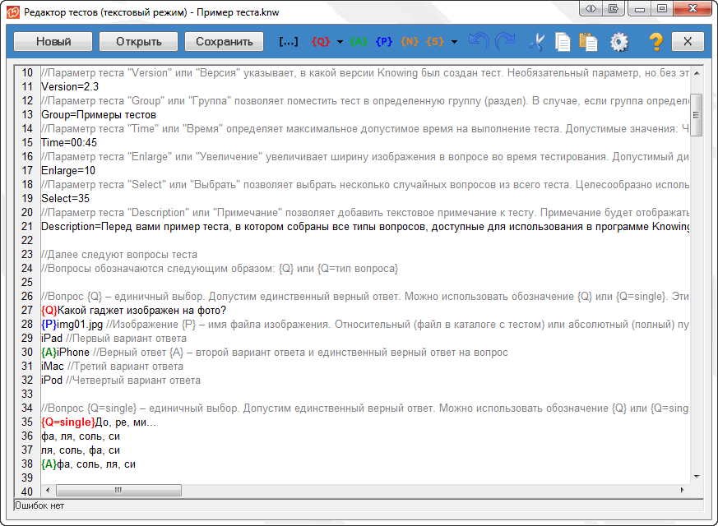Viewport: 718px width, 526px height.
Task: Click the vertical scrollbar up arrow
Action: coord(697,73)
